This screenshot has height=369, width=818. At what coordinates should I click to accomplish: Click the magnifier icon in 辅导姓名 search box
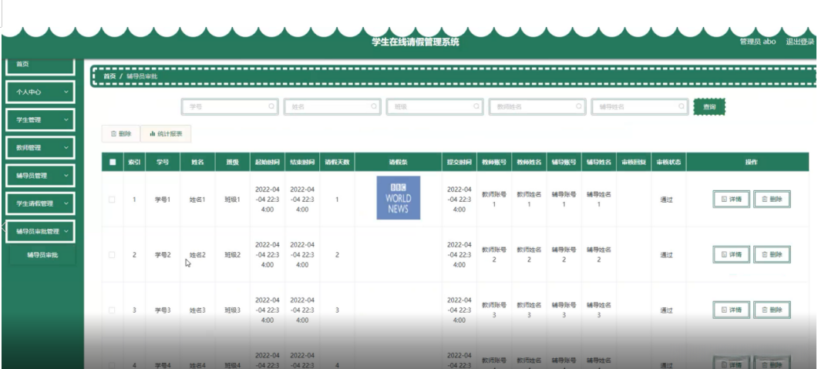(x=681, y=106)
